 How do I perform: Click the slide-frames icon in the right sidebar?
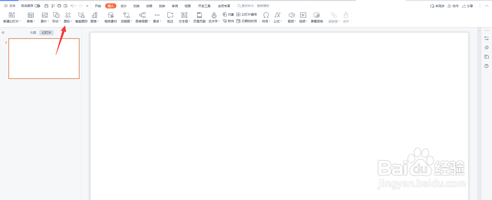[487, 57]
